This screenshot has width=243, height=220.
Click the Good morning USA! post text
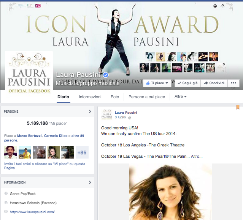coord(119,128)
